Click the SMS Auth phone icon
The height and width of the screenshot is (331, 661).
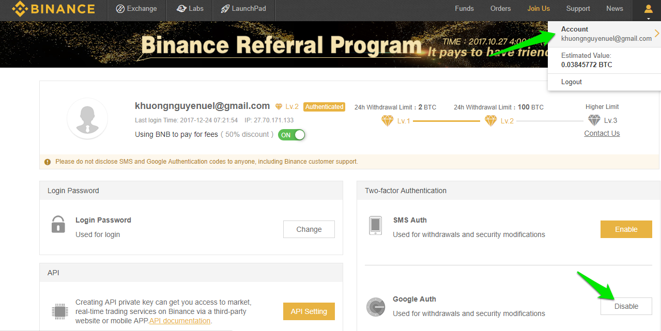(376, 225)
